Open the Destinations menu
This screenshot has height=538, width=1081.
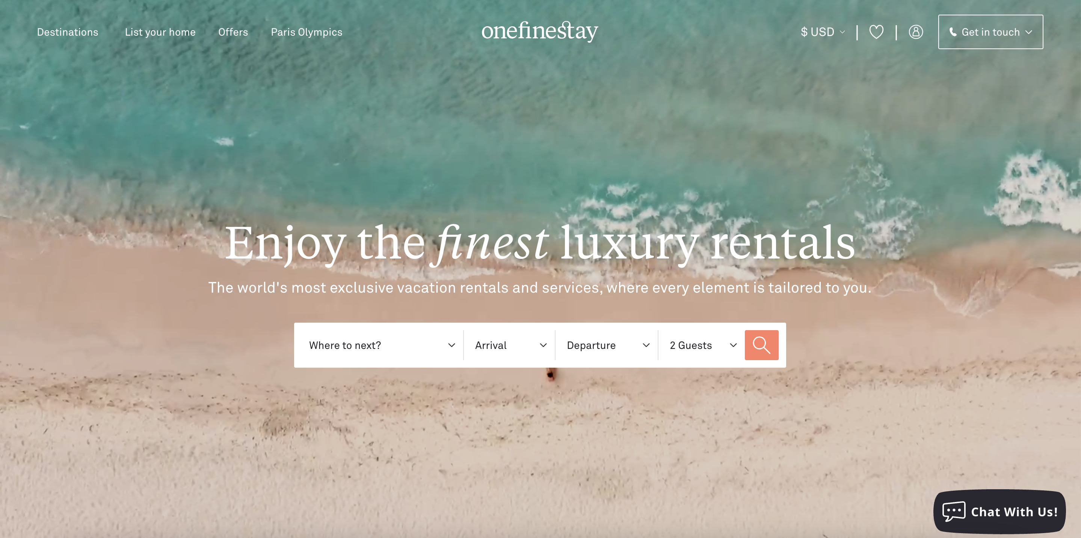(x=68, y=32)
